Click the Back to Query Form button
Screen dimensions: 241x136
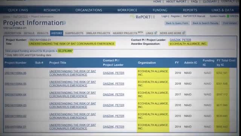[x=177, y=23]
